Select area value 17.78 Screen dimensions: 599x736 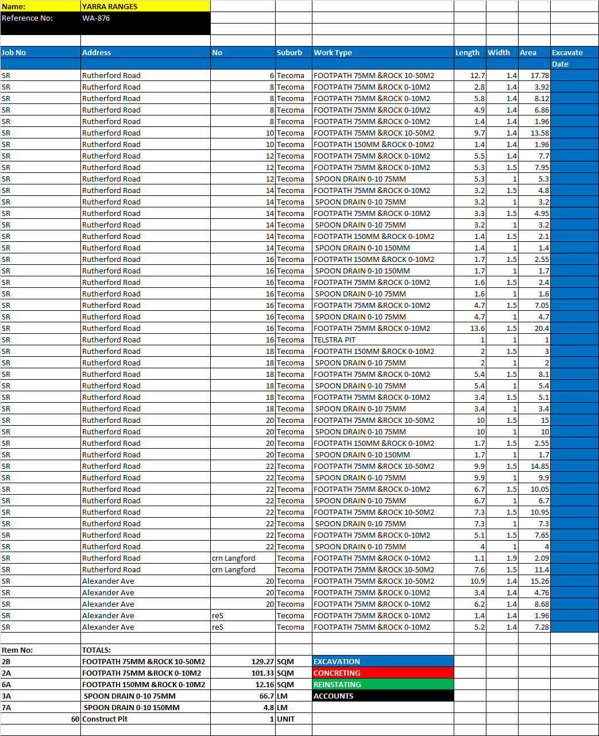[x=534, y=75]
